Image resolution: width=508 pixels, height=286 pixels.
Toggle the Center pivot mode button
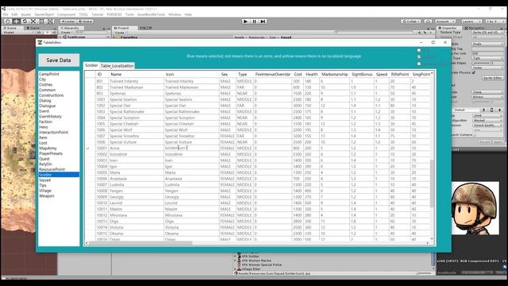pyautogui.click(x=68, y=21)
